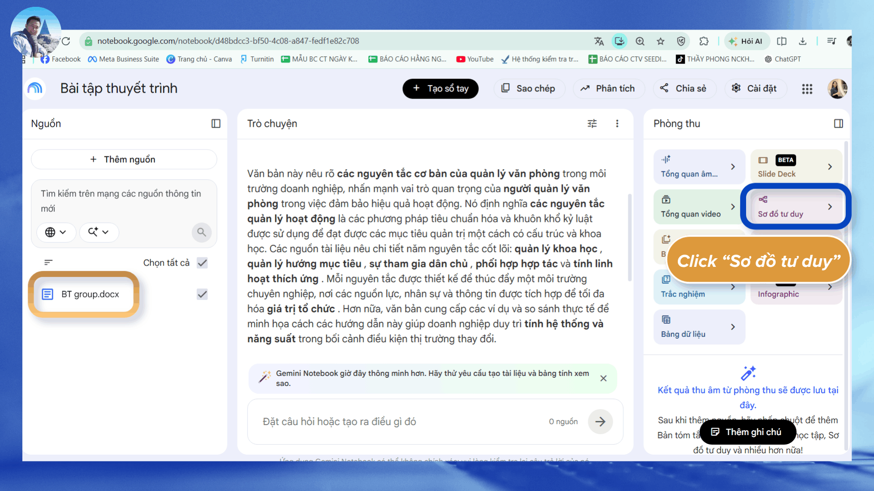Click the Tạo sổ tay button
This screenshot has height=491, width=874.
tap(441, 89)
